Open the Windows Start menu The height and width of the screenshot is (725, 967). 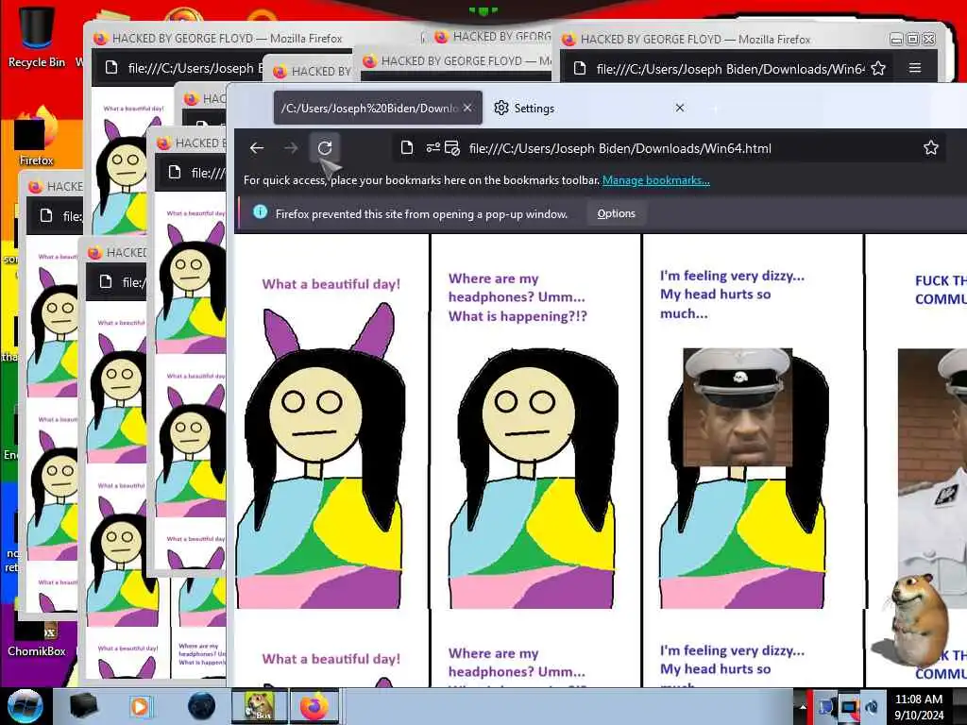(25, 706)
